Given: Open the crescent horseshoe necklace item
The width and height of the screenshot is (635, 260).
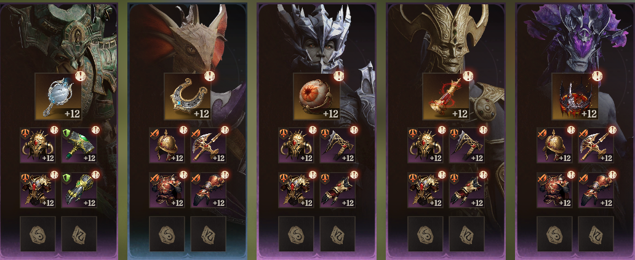Looking at the screenshot, I should click(x=187, y=97).
